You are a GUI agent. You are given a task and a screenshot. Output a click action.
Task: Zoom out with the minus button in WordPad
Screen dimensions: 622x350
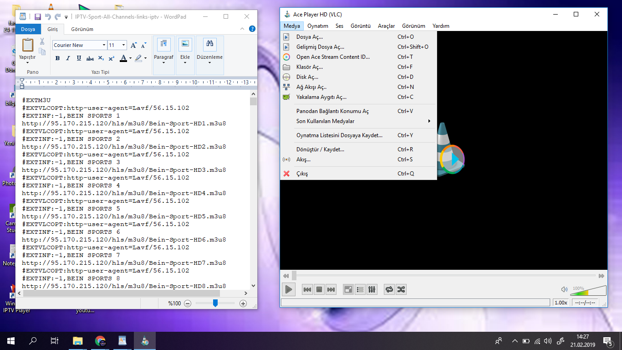188,304
